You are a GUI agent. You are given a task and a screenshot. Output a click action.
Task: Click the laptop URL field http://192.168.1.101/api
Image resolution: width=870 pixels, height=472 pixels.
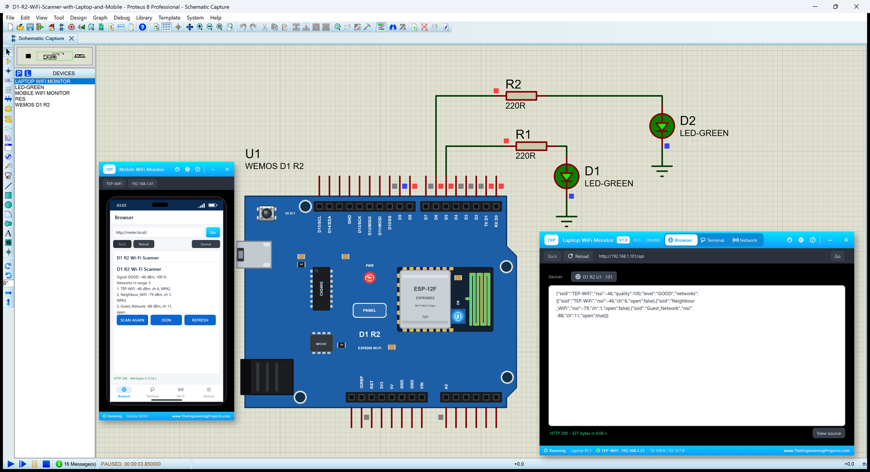(711, 257)
